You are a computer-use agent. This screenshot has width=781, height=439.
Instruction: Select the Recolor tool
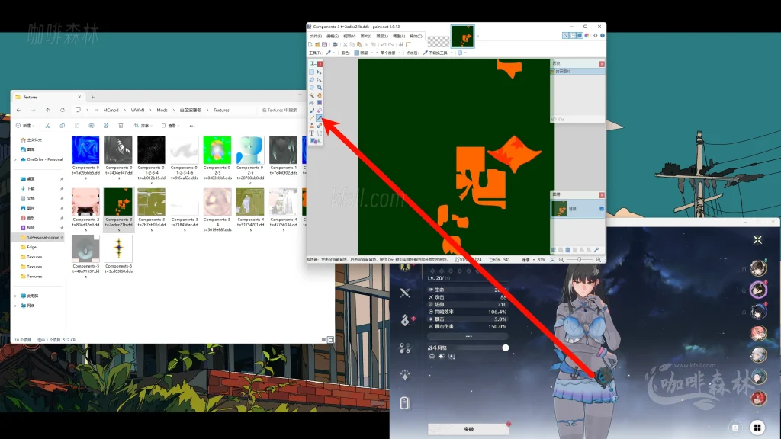tap(320, 126)
